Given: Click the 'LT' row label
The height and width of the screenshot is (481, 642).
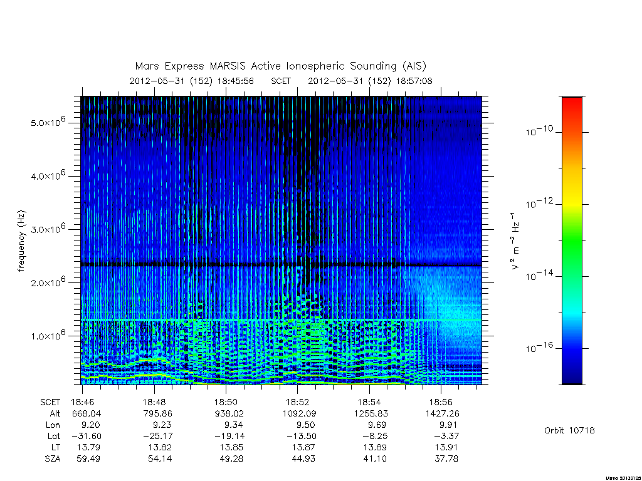Looking at the screenshot, I should click(56, 447).
